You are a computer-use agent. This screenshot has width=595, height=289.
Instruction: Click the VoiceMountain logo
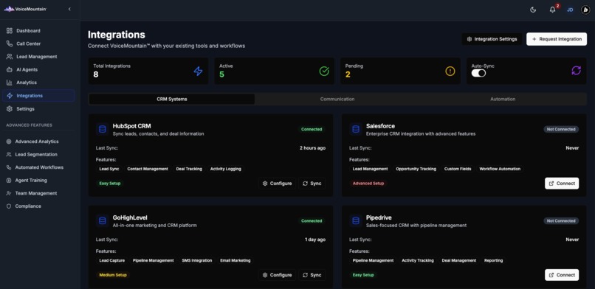coord(25,9)
